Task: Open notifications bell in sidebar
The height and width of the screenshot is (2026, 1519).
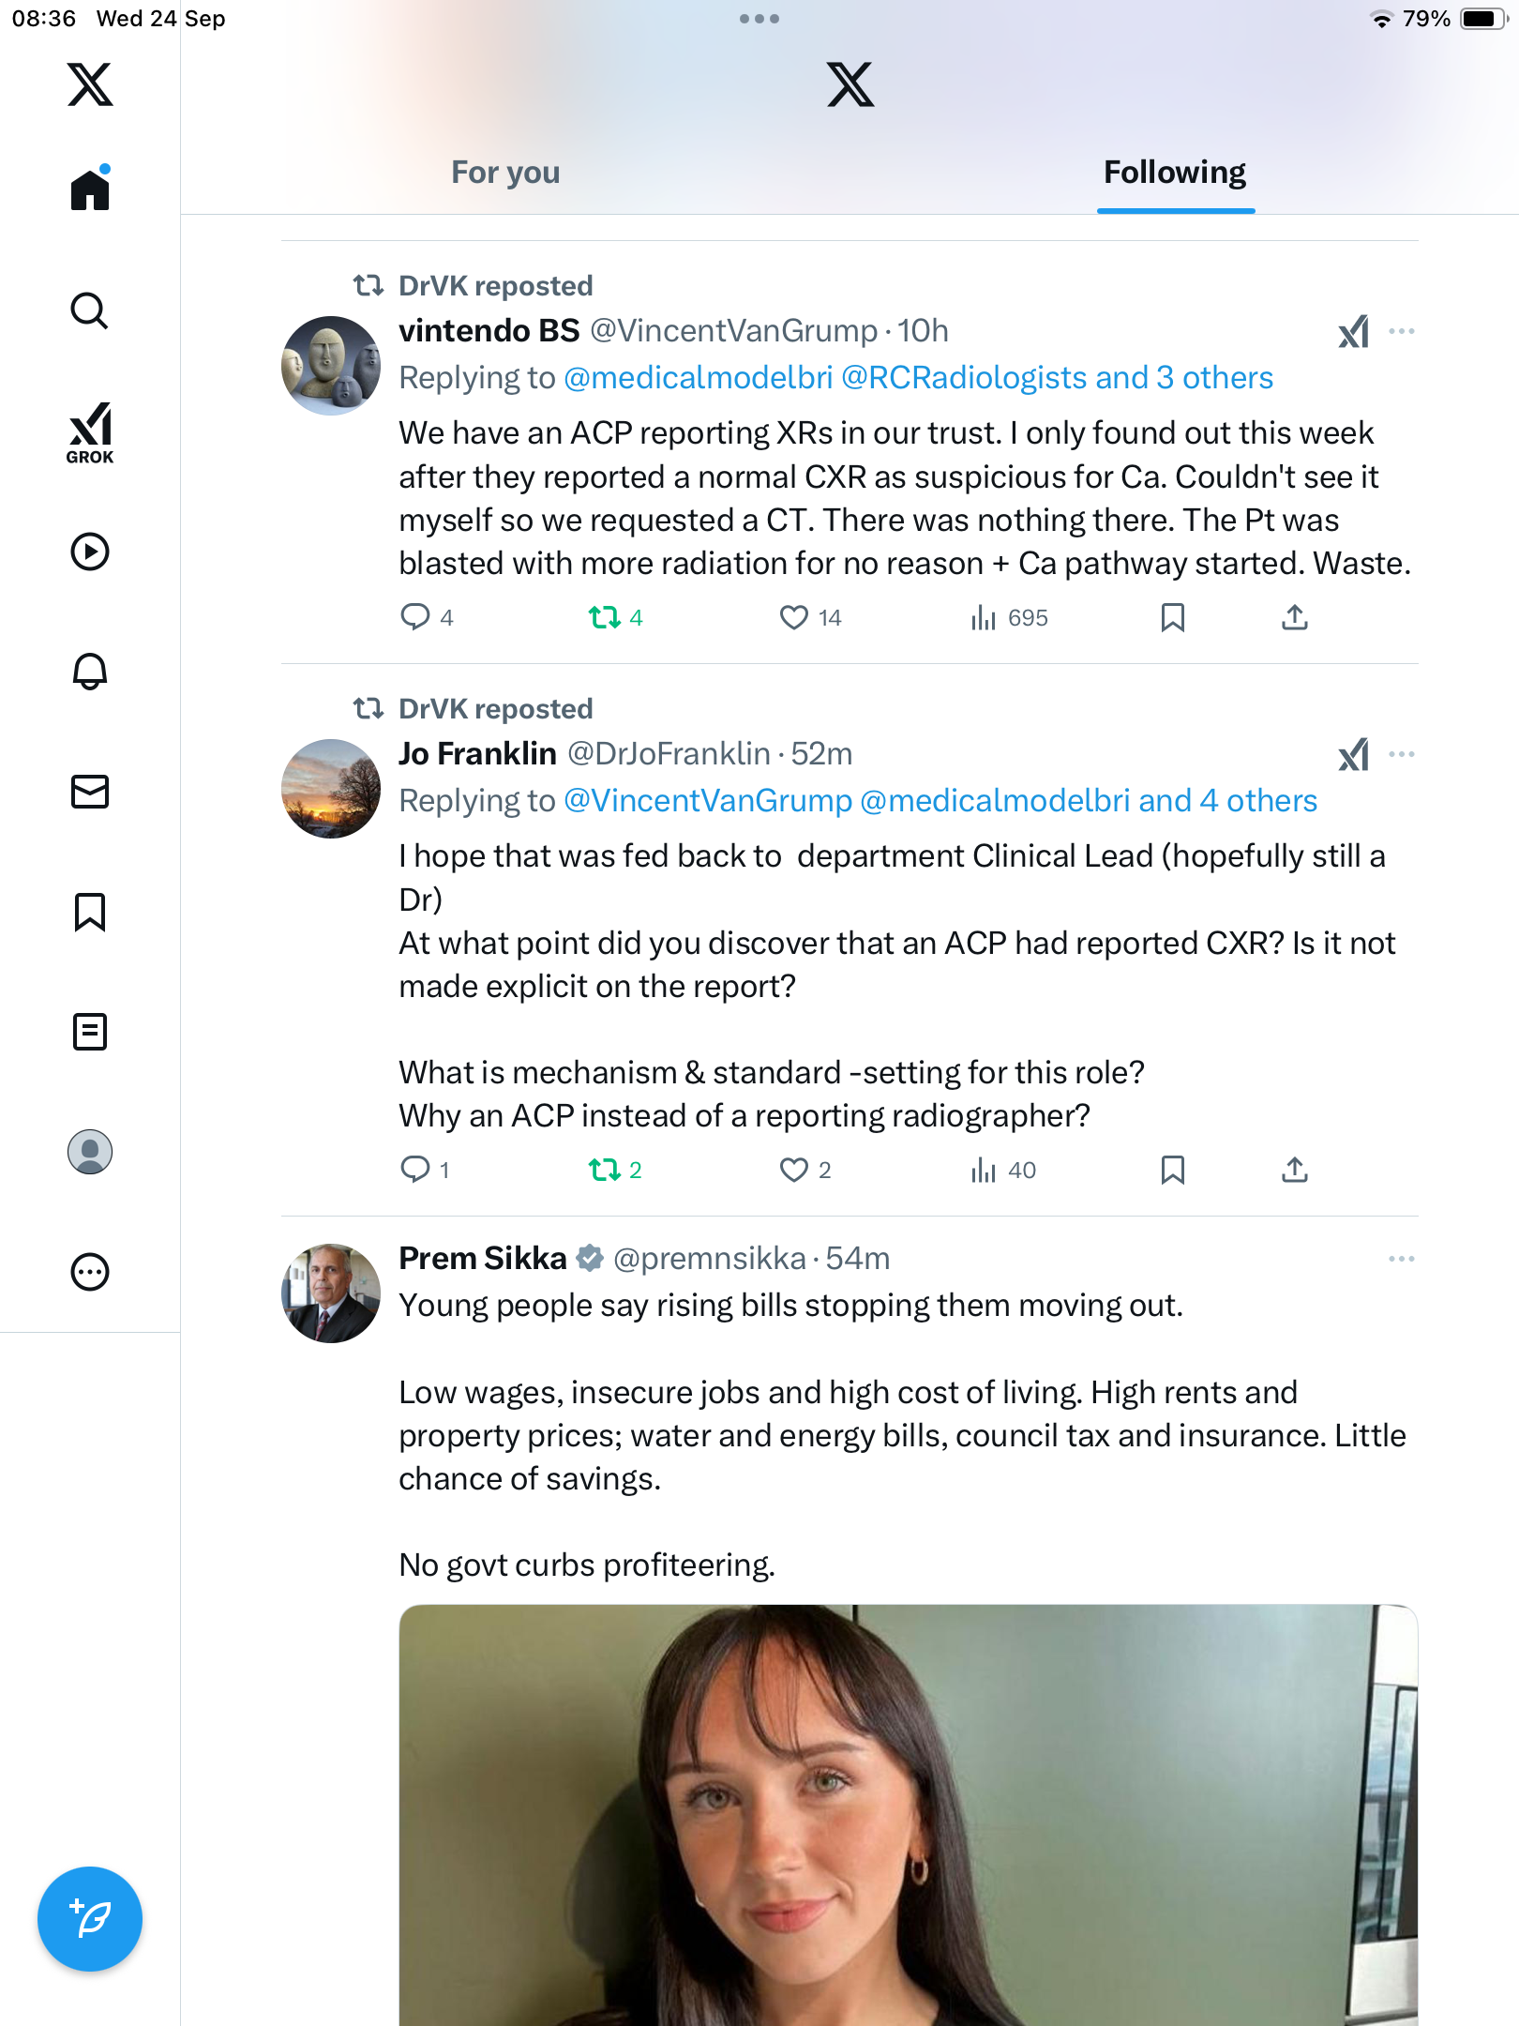Action: click(x=90, y=672)
